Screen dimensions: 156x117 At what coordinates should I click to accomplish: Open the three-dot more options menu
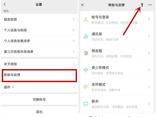coord(150,5)
